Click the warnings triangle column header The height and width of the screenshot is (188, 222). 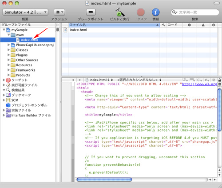[x=203, y=25]
